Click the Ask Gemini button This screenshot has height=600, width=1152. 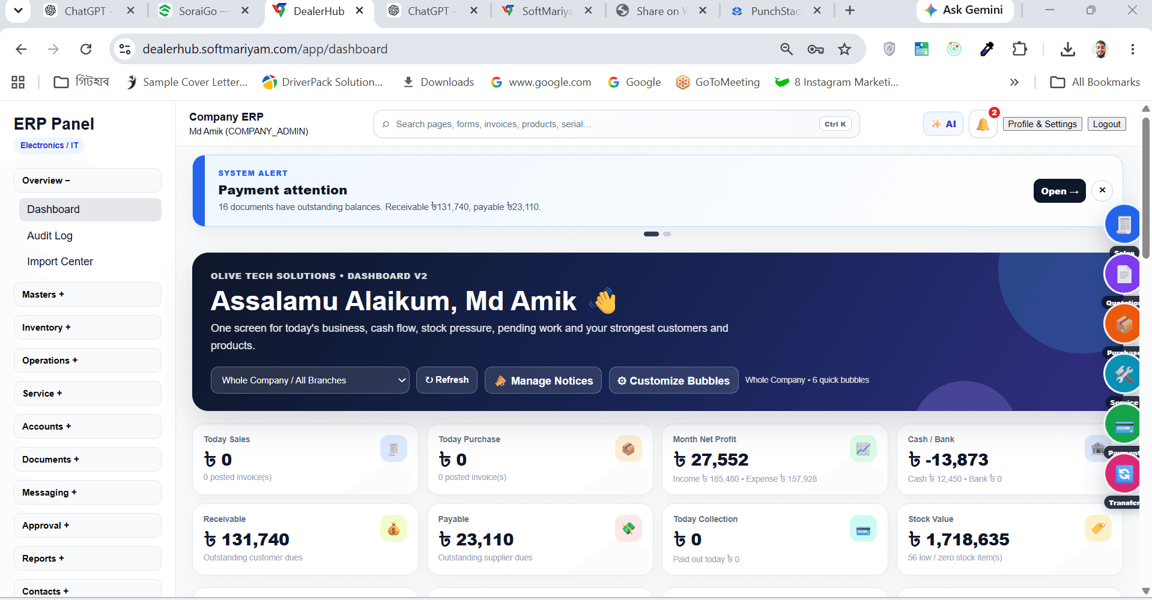click(x=965, y=10)
